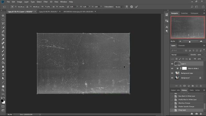Expand the collapsed toolbar double arrows
The image size is (206, 116).
coord(1,10)
